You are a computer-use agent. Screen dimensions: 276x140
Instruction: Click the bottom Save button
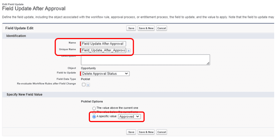131,132
